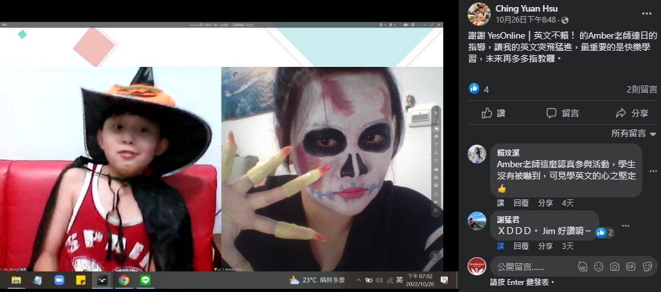Open the 3天 timestamp on 謝猛君's comment

pos(567,246)
